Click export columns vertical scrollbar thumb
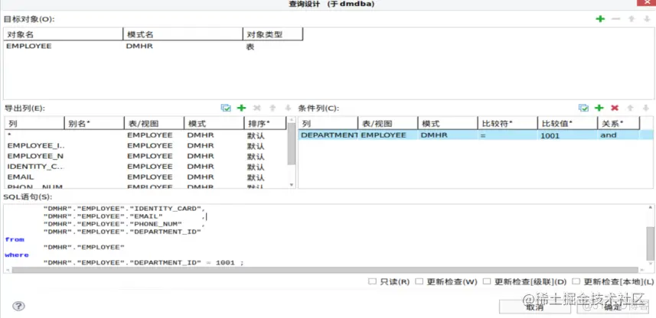 click(x=292, y=144)
